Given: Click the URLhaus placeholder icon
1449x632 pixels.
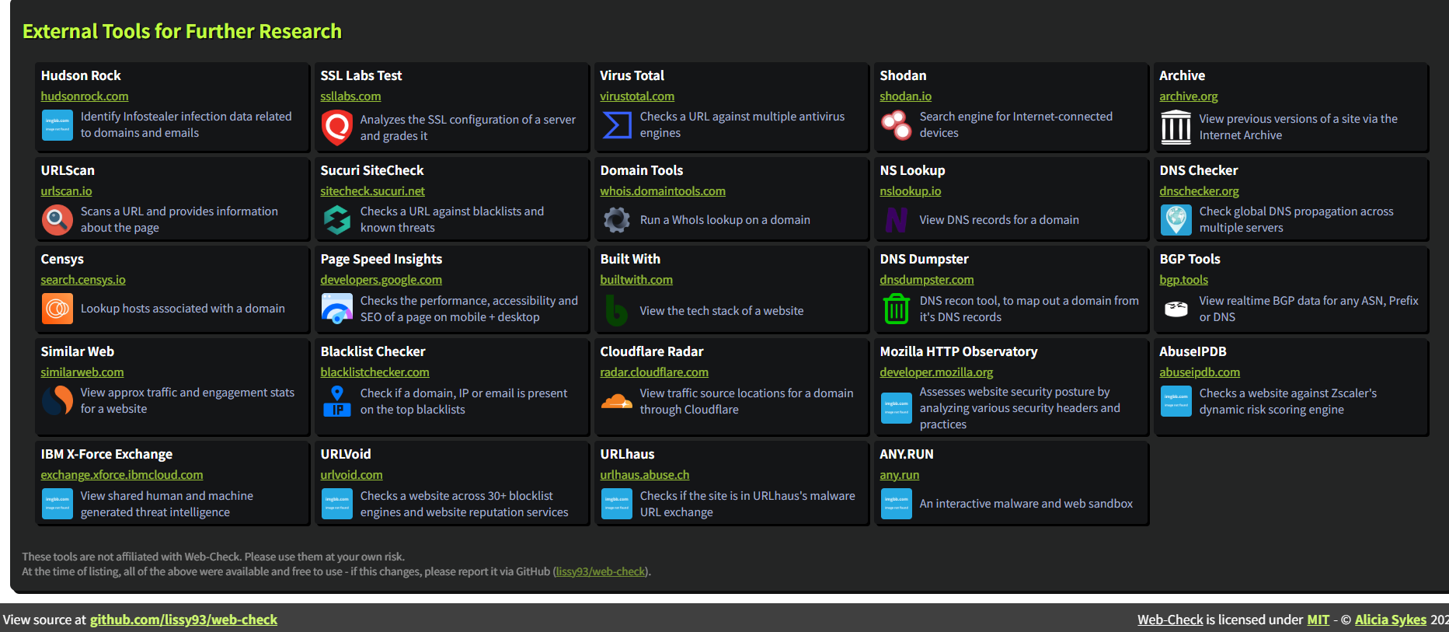Looking at the screenshot, I should [617, 504].
